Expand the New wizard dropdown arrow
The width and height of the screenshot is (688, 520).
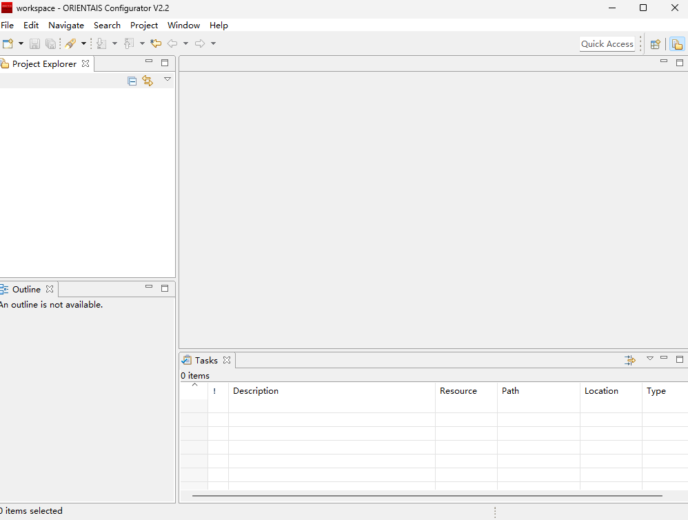[x=21, y=43]
